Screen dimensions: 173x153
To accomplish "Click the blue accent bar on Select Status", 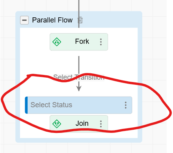I will tap(26, 105).
